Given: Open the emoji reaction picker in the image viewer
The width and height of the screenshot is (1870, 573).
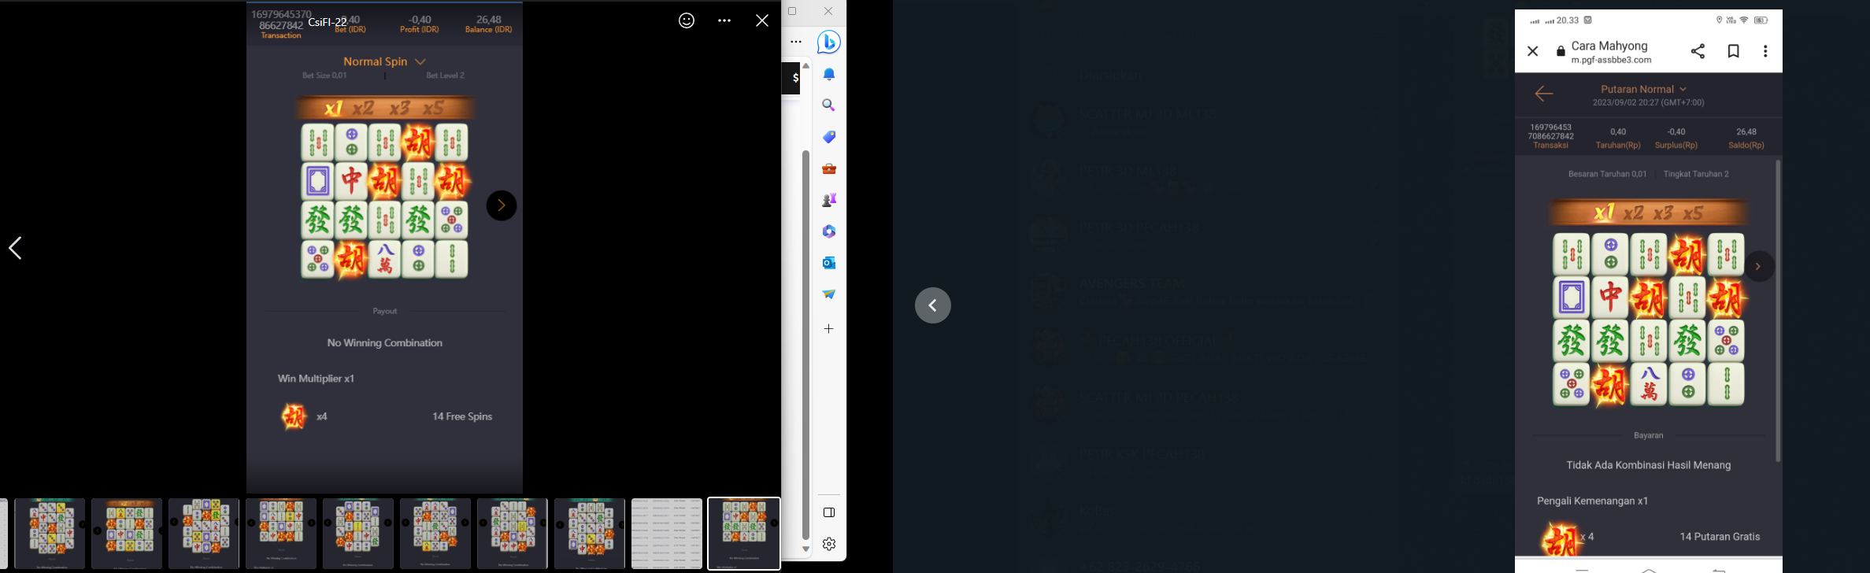Looking at the screenshot, I should 687,21.
